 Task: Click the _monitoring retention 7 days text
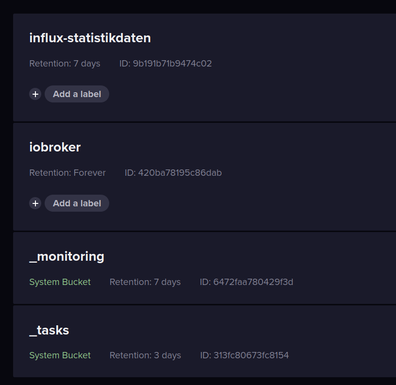point(145,282)
